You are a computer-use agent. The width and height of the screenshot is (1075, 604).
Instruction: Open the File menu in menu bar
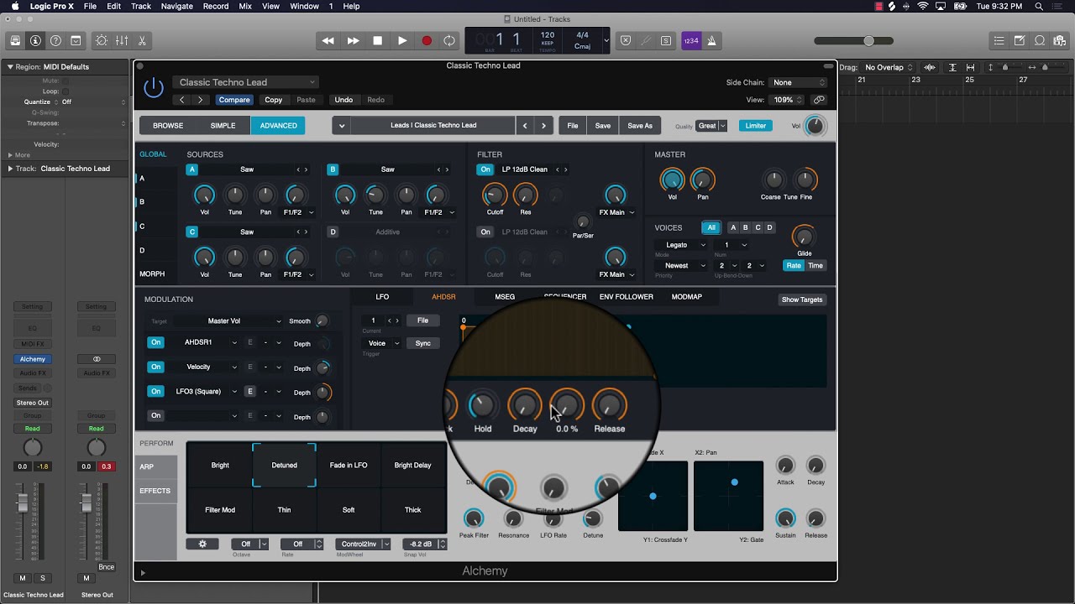click(90, 6)
